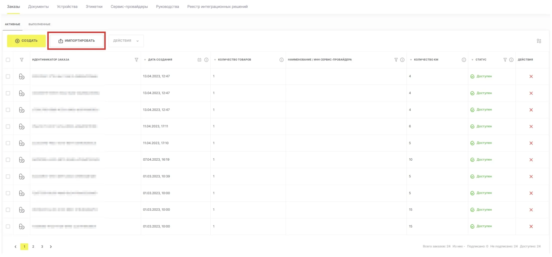Select checkbox of order dated 07.04.2023, 16:19
Viewport: 552px width, 257px height.
coord(8,160)
